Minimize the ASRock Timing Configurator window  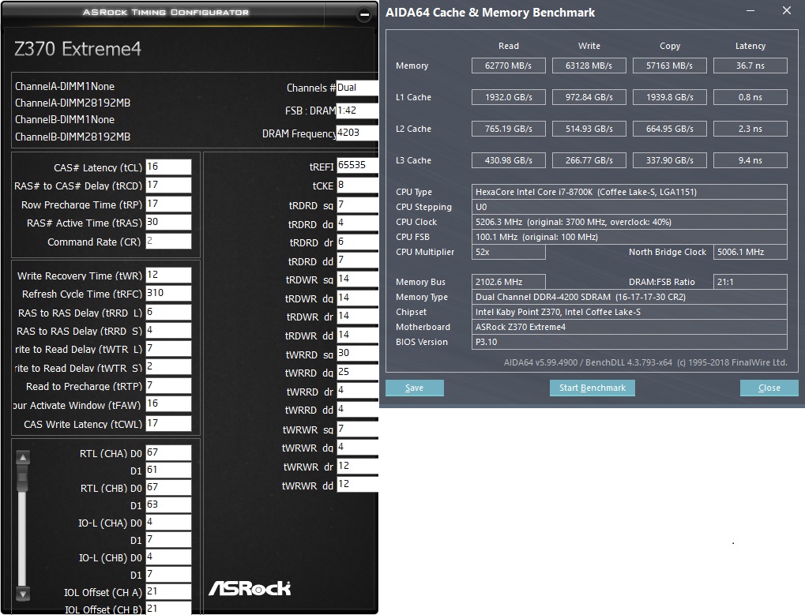coord(364,15)
